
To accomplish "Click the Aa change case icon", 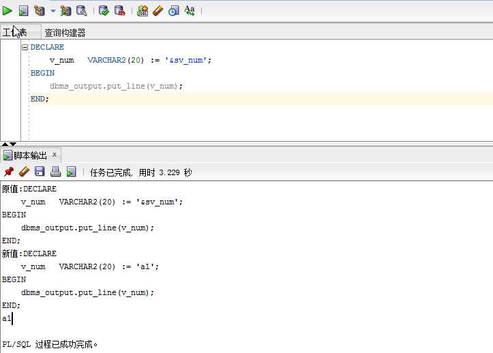I will click(190, 11).
